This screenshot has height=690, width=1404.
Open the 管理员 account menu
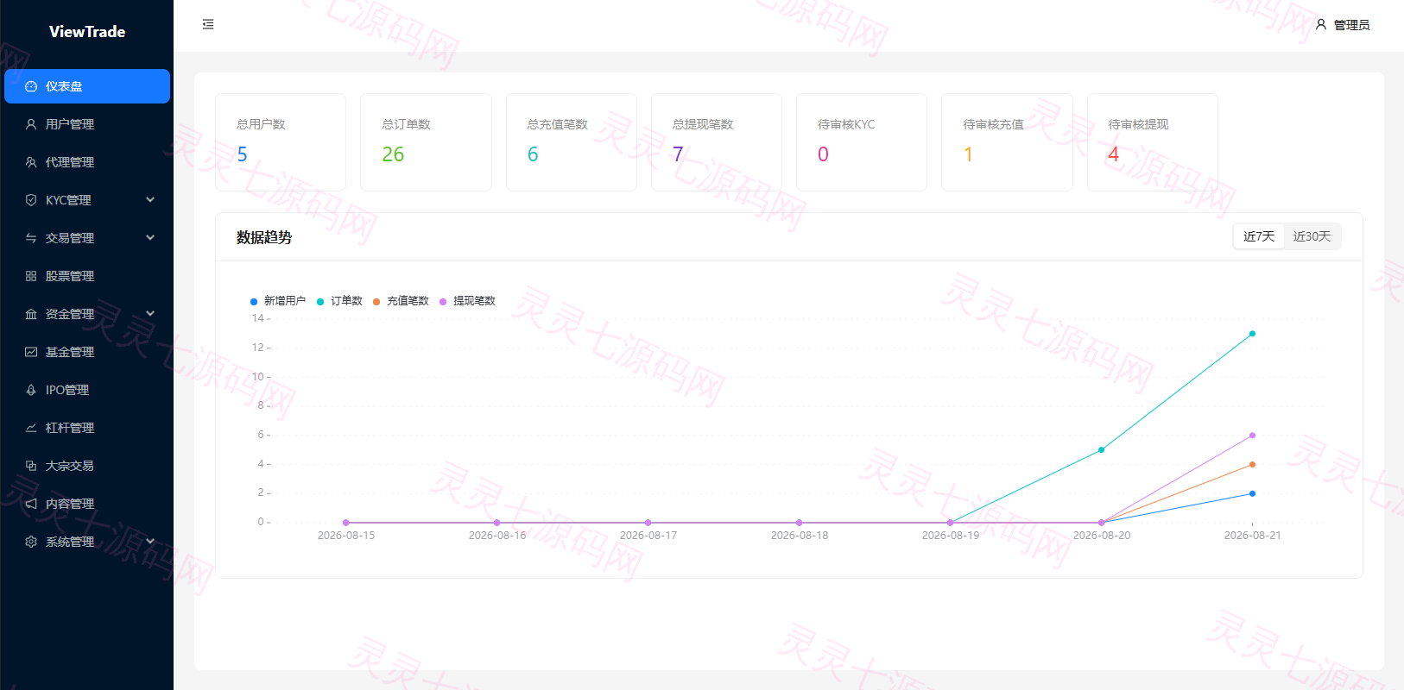1343,25
